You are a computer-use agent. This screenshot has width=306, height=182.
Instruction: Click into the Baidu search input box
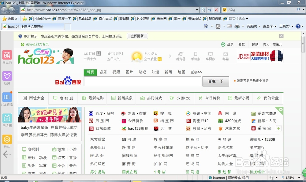point(142,81)
